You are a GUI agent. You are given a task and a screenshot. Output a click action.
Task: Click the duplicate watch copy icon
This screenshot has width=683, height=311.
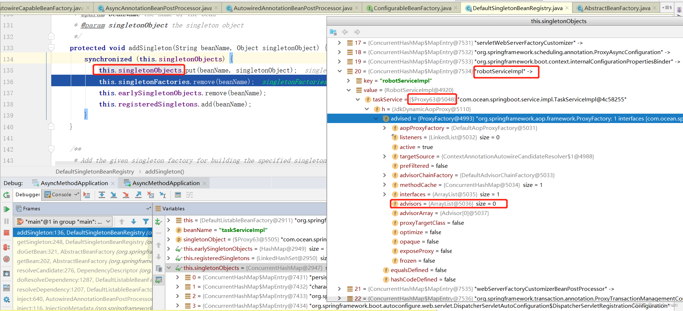(x=159, y=268)
